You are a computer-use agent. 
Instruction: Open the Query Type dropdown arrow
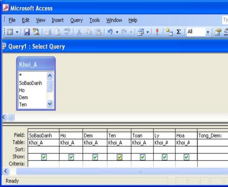click(x=147, y=32)
